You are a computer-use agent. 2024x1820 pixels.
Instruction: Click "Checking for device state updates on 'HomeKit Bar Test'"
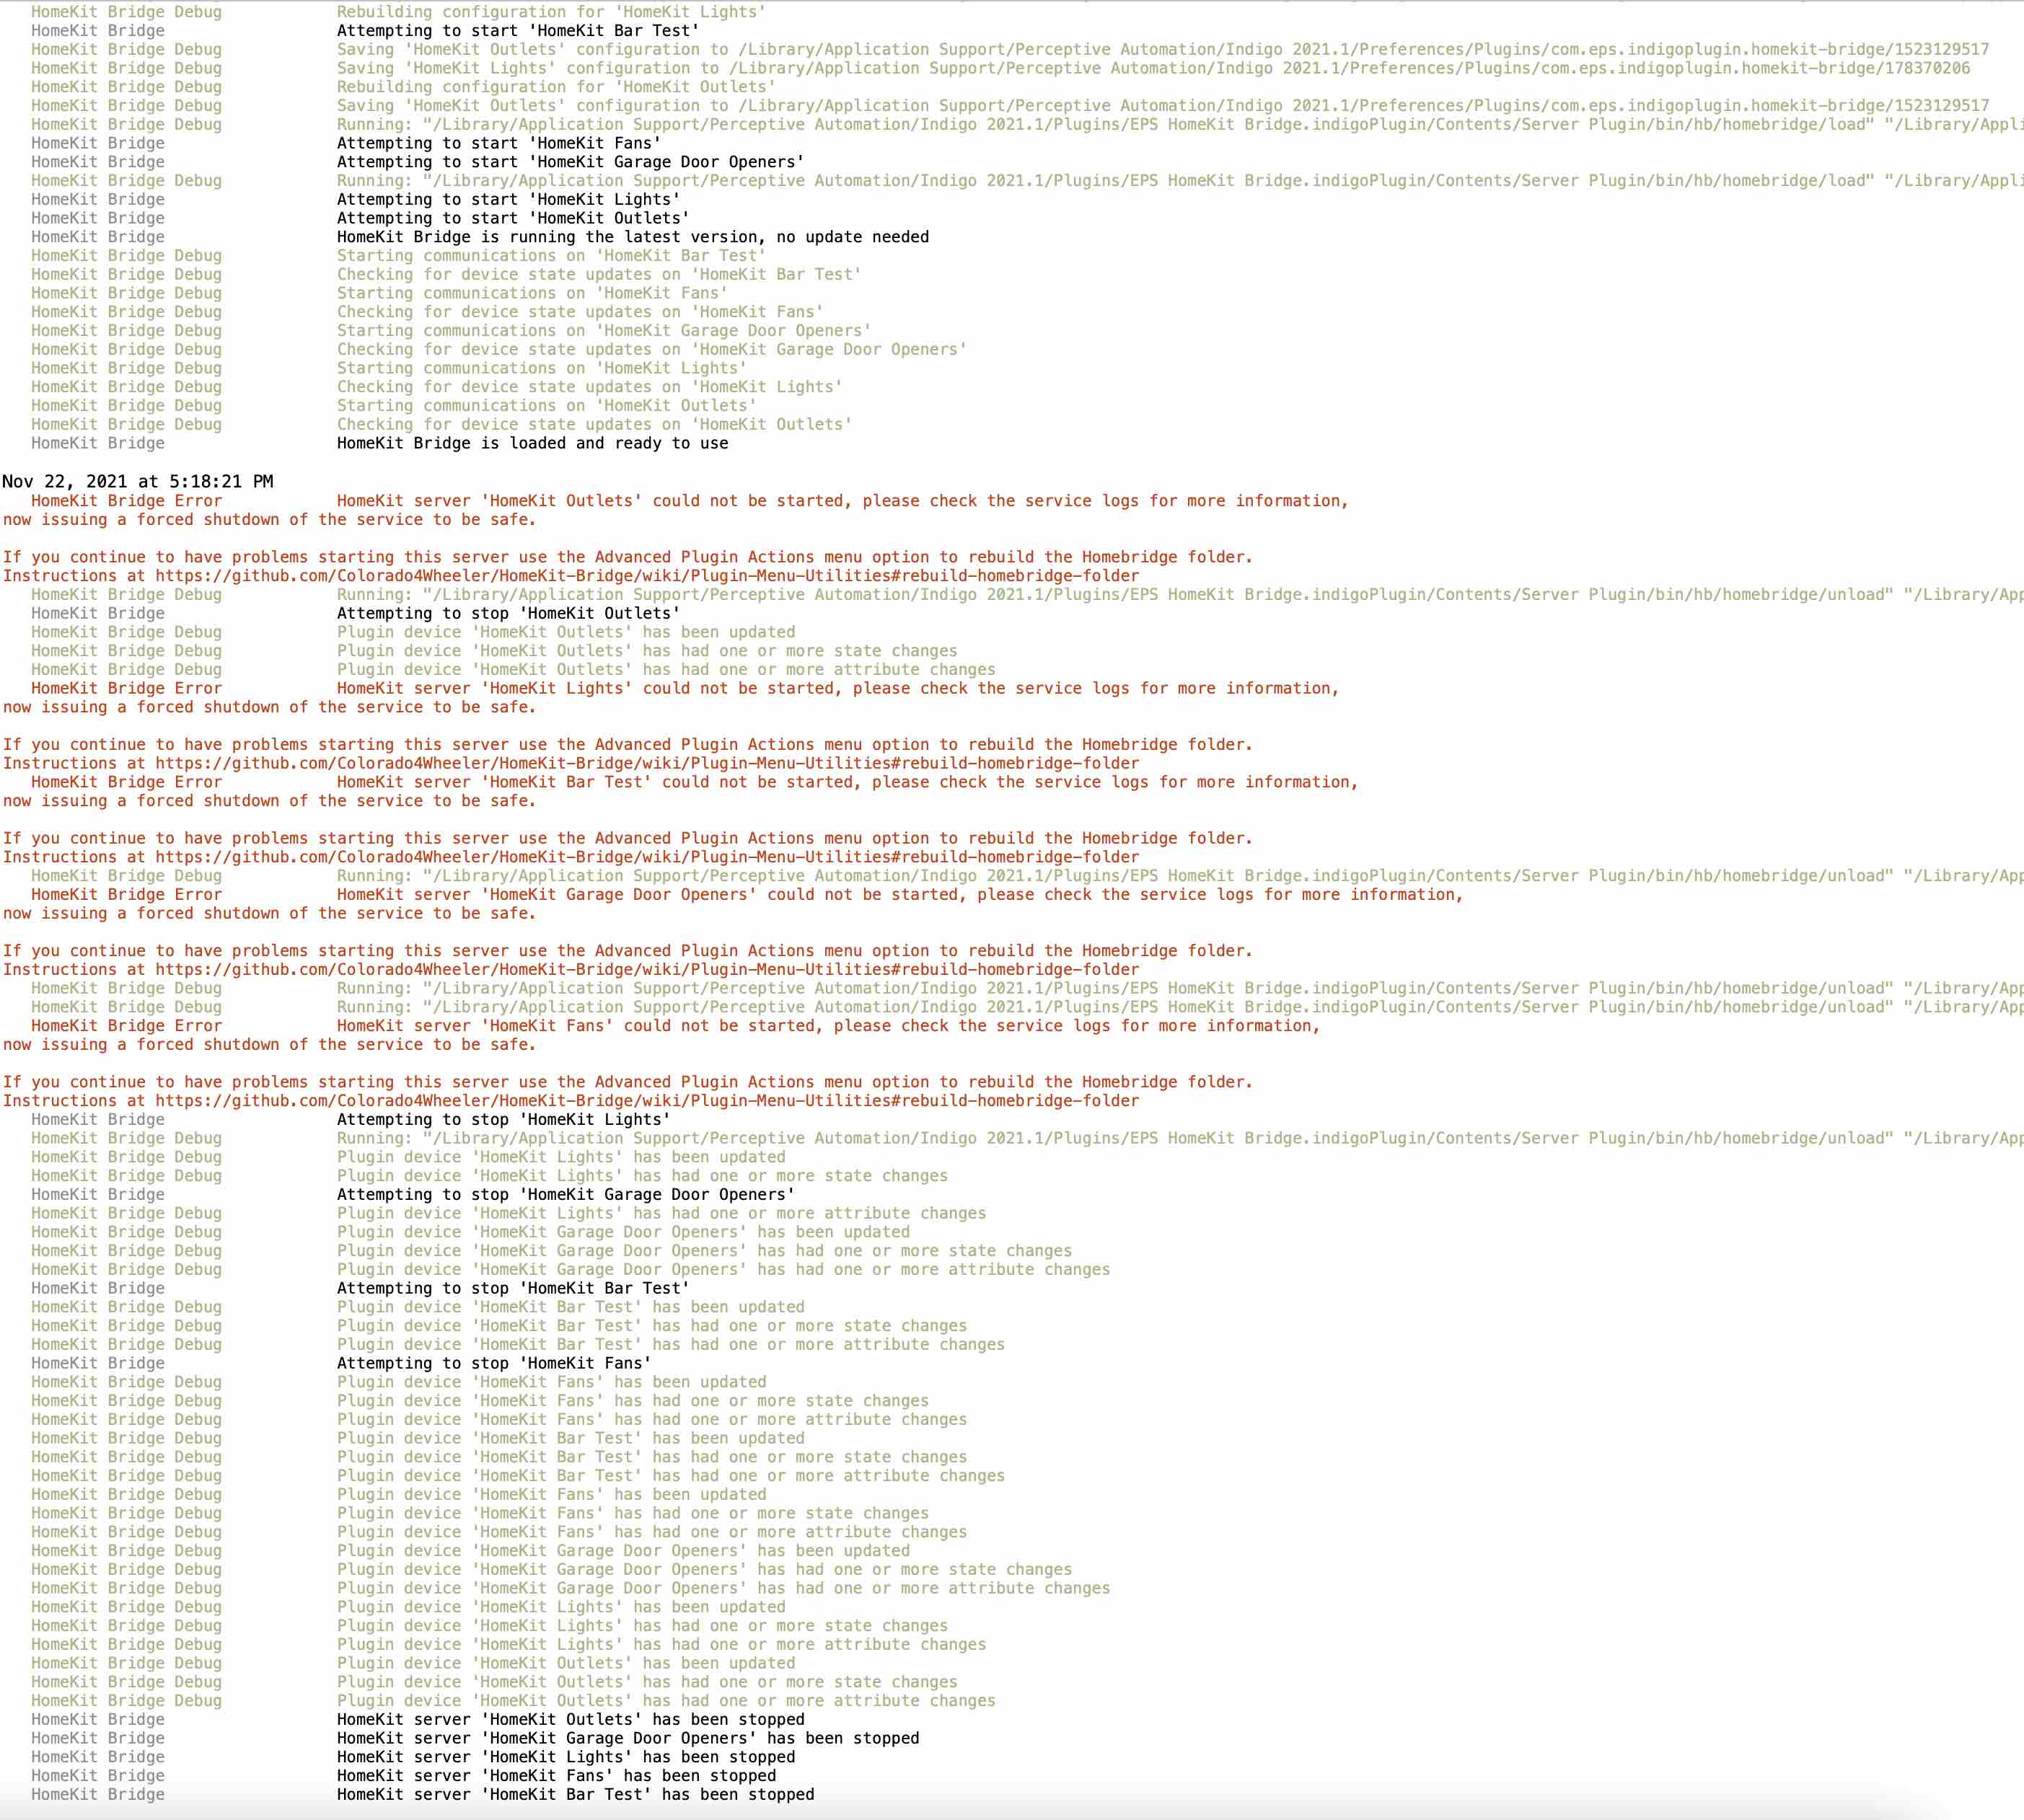pyautogui.click(x=599, y=274)
